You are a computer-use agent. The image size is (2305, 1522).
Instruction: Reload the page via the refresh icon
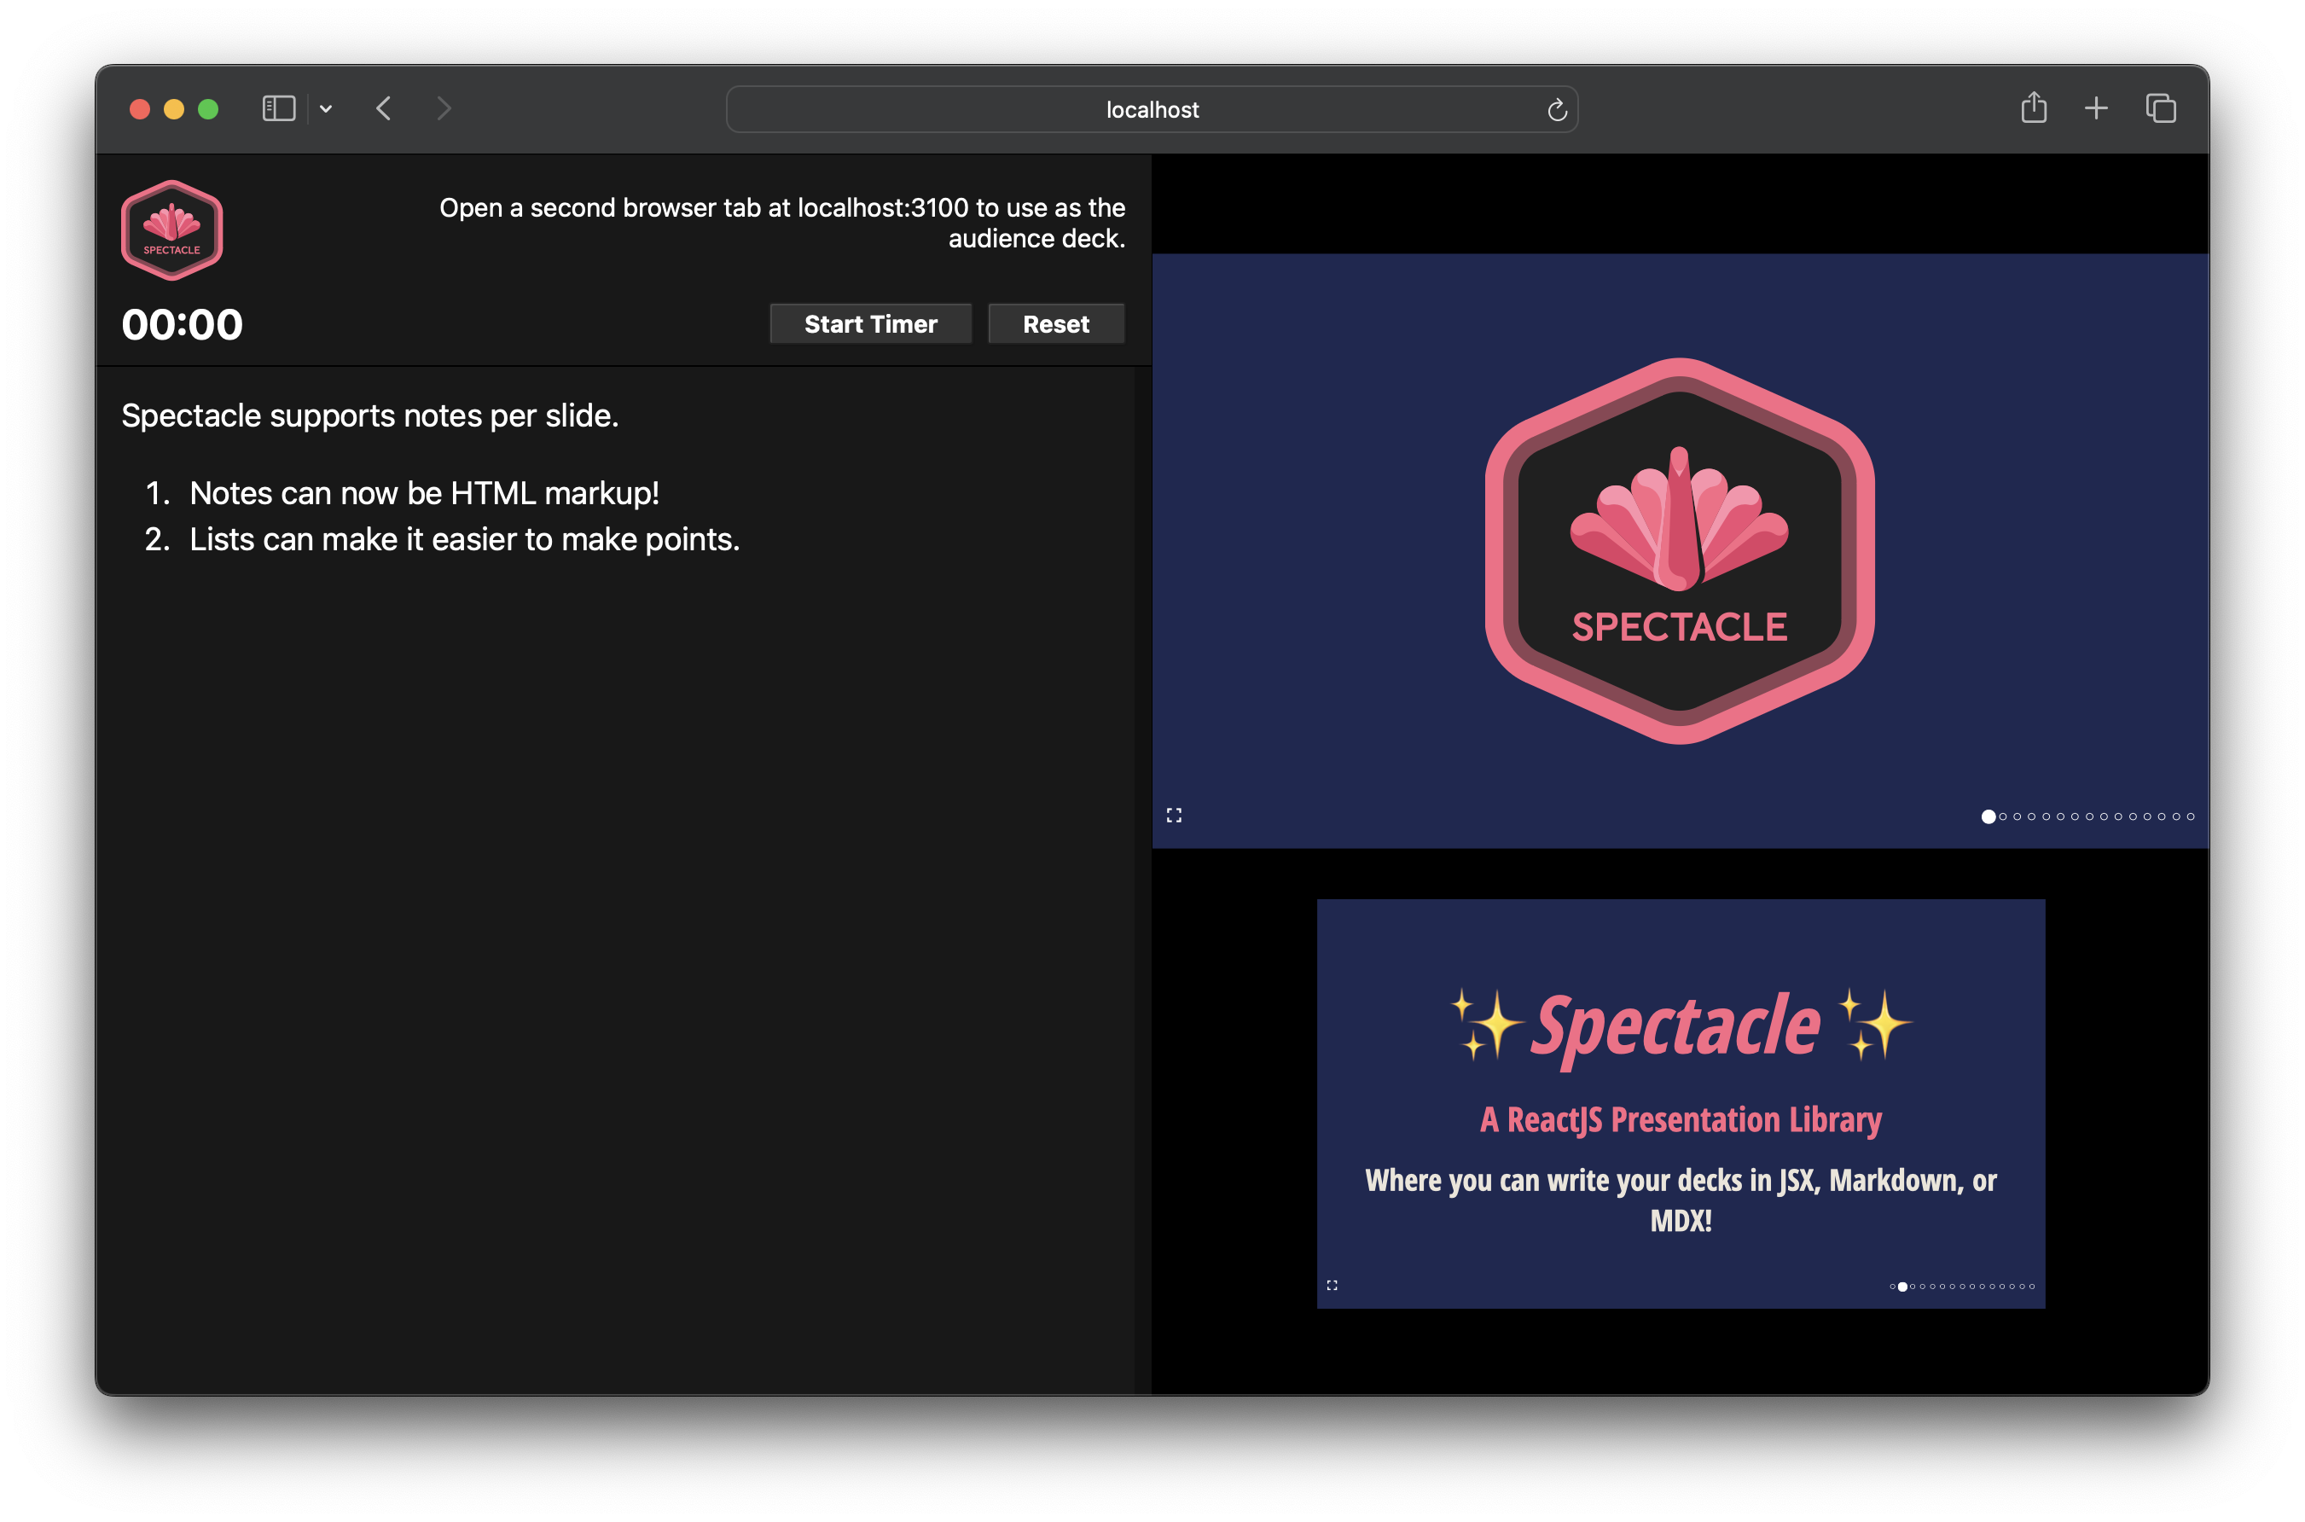[1557, 110]
